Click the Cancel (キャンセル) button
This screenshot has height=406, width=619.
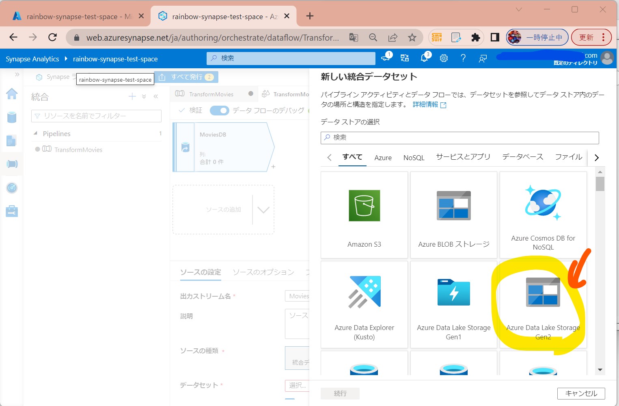tap(581, 393)
